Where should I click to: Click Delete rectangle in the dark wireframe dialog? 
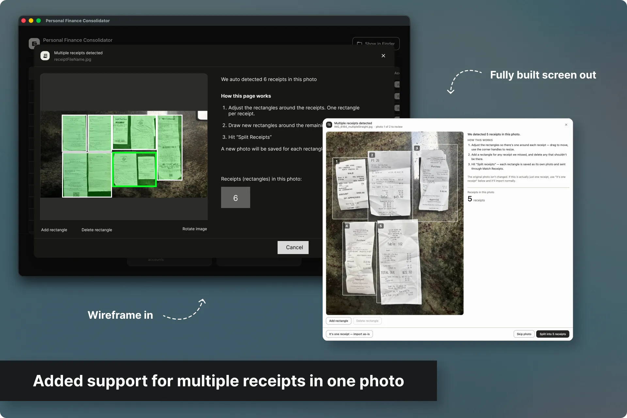click(x=97, y=230)
